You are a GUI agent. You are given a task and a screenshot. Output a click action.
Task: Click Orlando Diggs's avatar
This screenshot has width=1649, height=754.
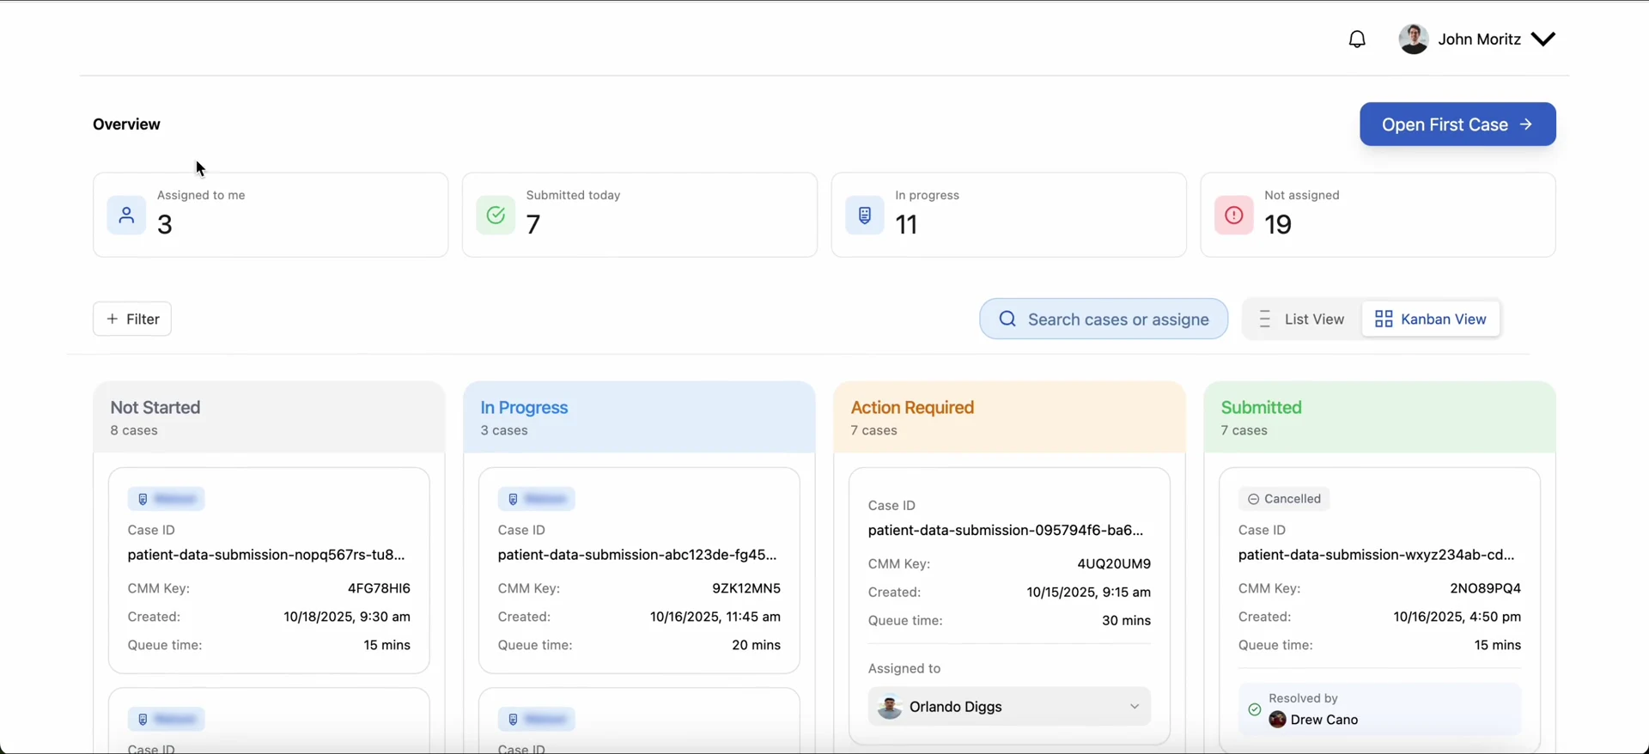890,707
